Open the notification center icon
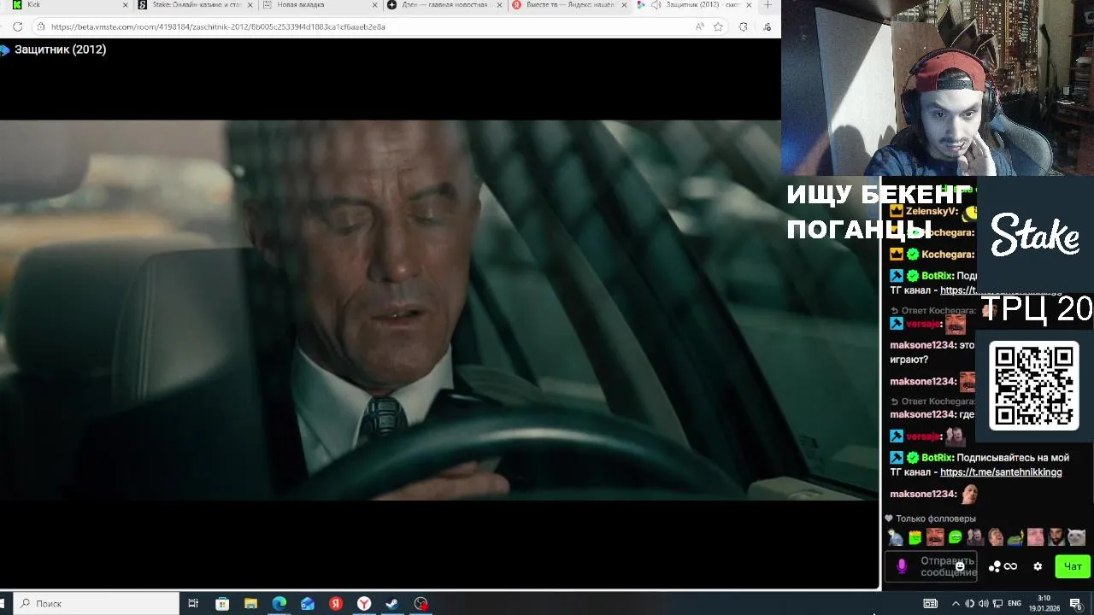Image resolution: width=1094 pixels, height=615 pixels. (1075, 604)
